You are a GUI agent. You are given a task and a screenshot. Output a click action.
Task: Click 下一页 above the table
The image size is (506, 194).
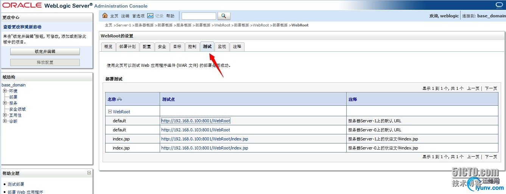(x=491, y=88)
